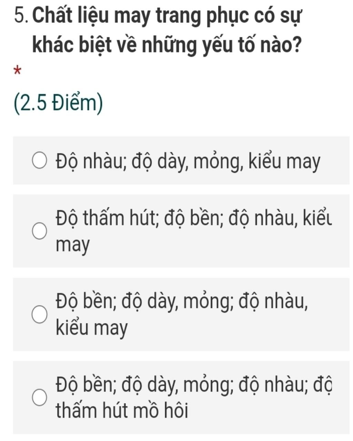Click answer text 'Độ nhàu; độ dày, mỏng, kiểu may'
Viewport: 353px width, 441px height.
[x=189, y=162]
